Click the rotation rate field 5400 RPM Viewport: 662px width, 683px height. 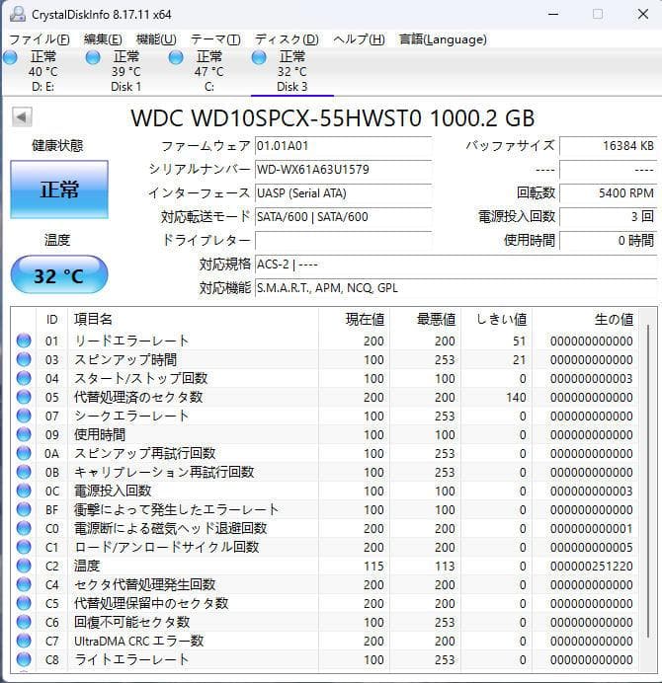pyautogui.click(x=608, y=192)
